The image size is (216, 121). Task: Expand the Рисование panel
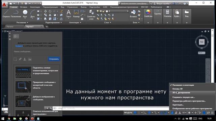click(22, 23)
